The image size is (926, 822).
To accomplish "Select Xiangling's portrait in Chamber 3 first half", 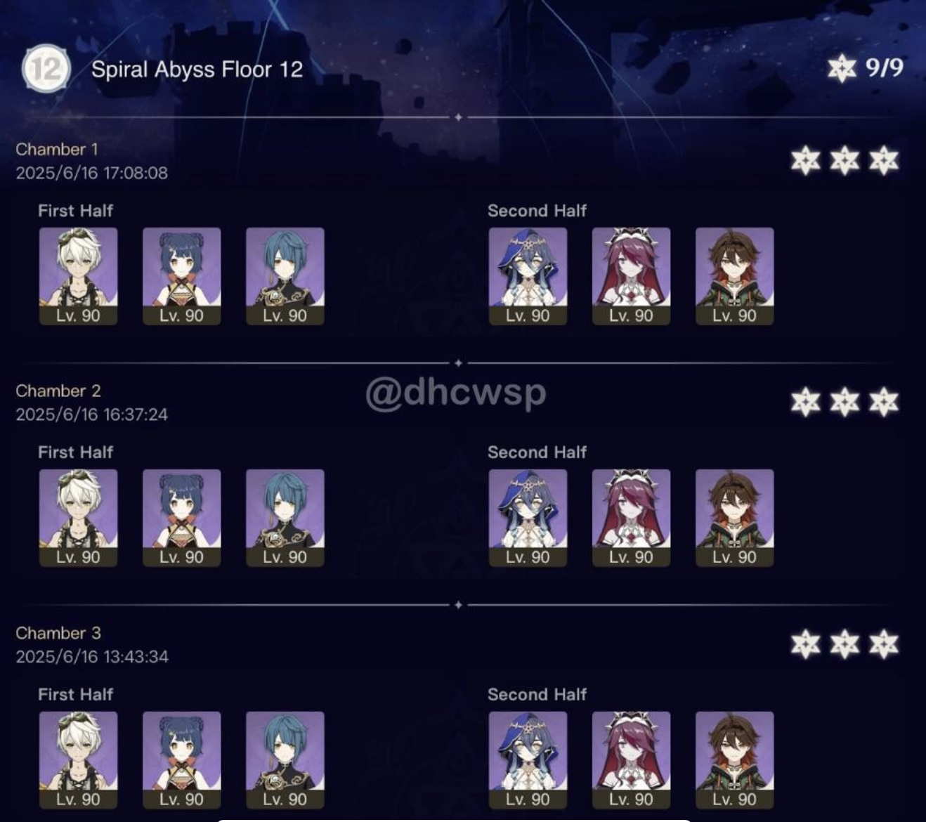I will (181, 760).
